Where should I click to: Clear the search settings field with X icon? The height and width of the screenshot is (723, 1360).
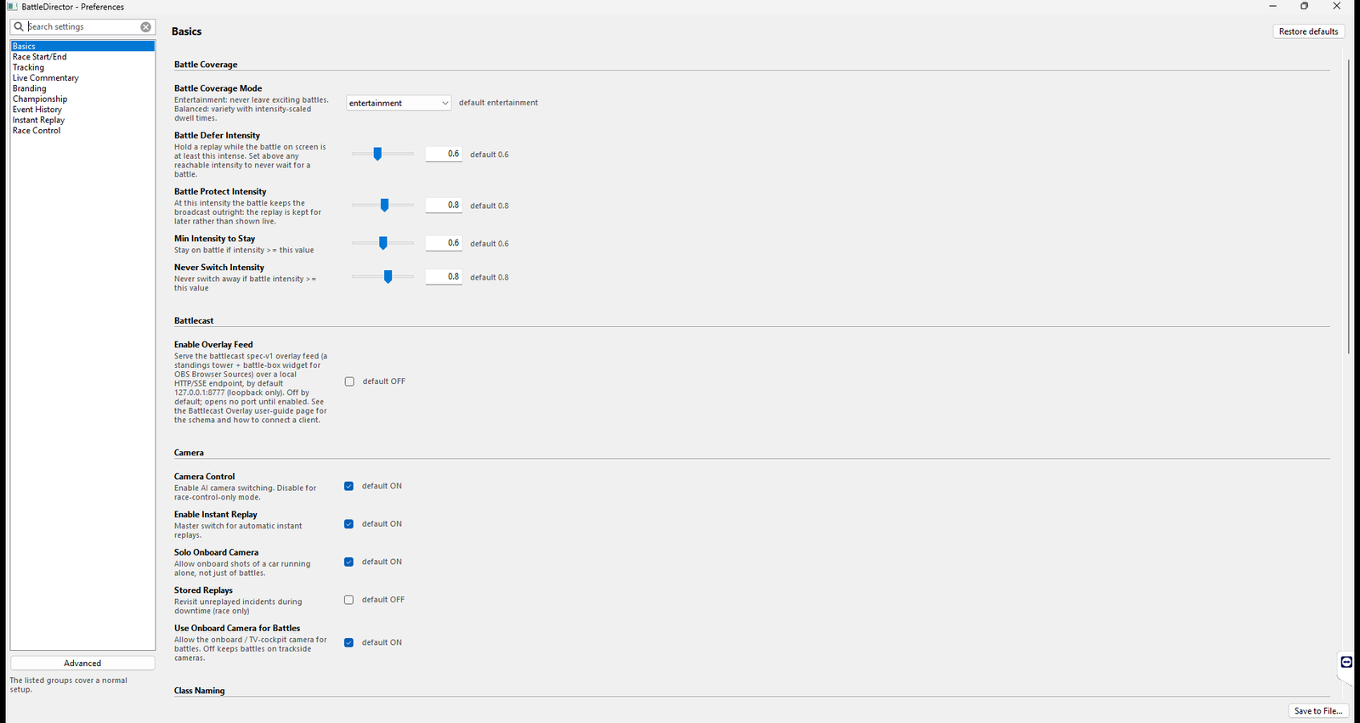click(x=145, y=27)
